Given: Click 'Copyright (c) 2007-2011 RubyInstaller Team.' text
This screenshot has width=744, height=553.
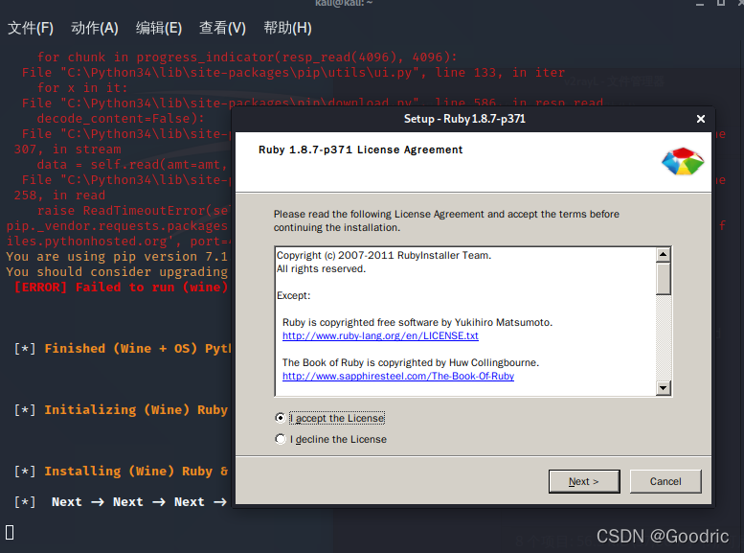Looking at the screenshot, I should coord(383,255).
